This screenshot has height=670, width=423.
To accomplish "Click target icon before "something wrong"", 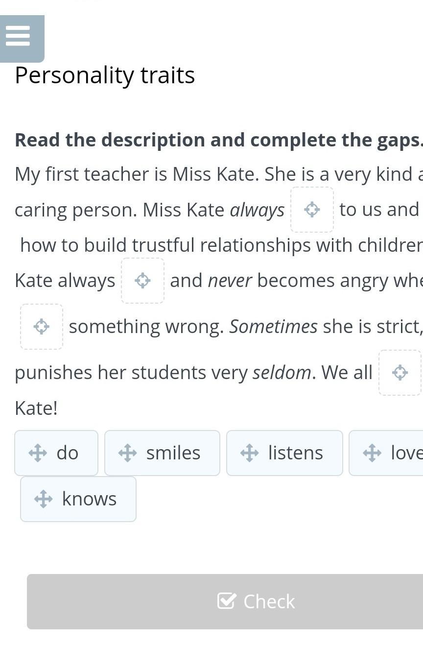I will (x=42, y=327).
